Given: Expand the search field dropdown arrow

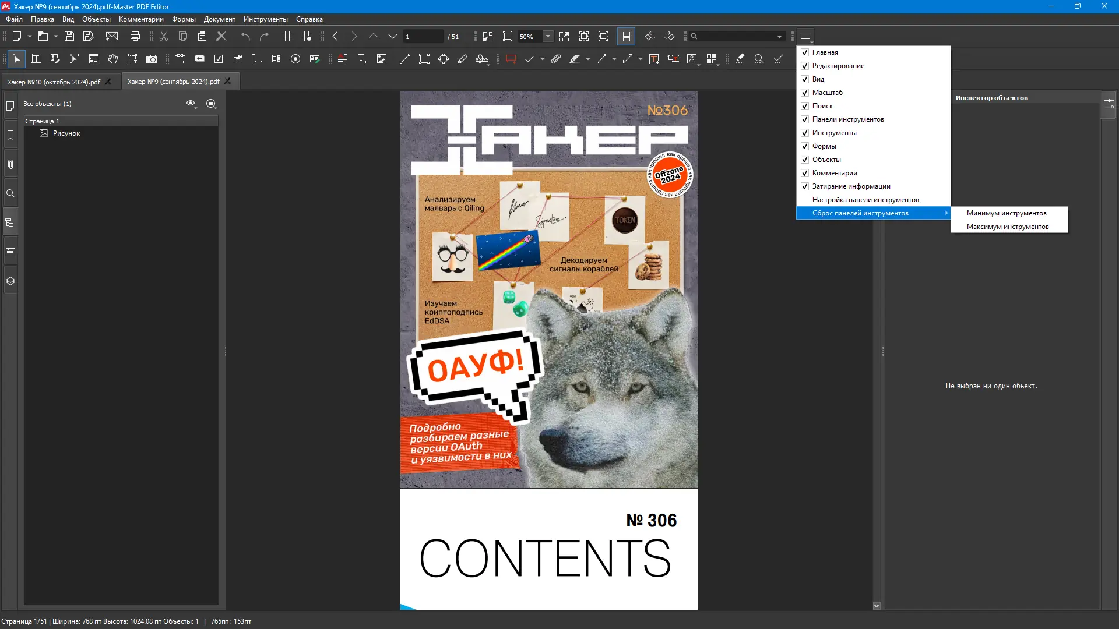Looking at the screenshot, I should click(779, 36).
